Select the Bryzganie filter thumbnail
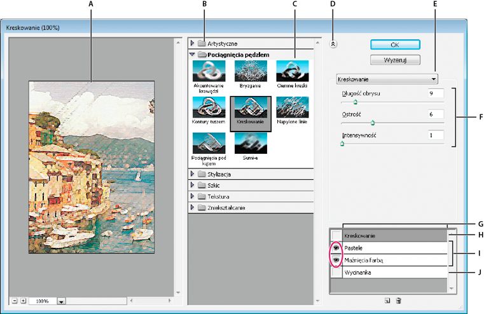The width and height of the screenshot is (484, 314). click(251, 71)
